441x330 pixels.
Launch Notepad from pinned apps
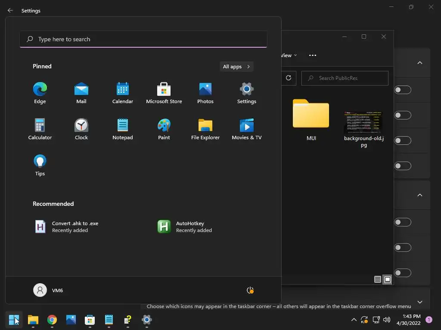[123, 129]
